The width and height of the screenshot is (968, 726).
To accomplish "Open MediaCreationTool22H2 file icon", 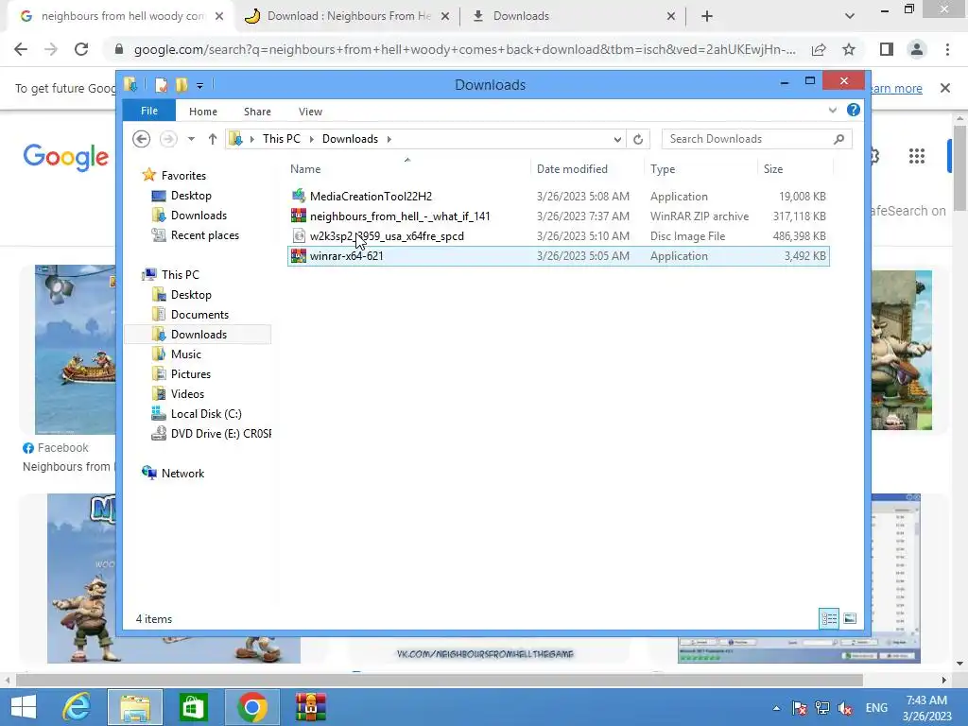I will pyautogui.click(x=299, y=197).
